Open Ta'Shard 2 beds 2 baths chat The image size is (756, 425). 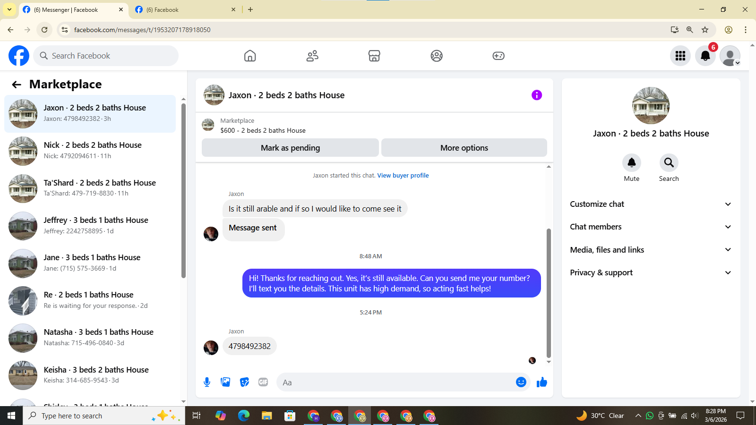90,188
